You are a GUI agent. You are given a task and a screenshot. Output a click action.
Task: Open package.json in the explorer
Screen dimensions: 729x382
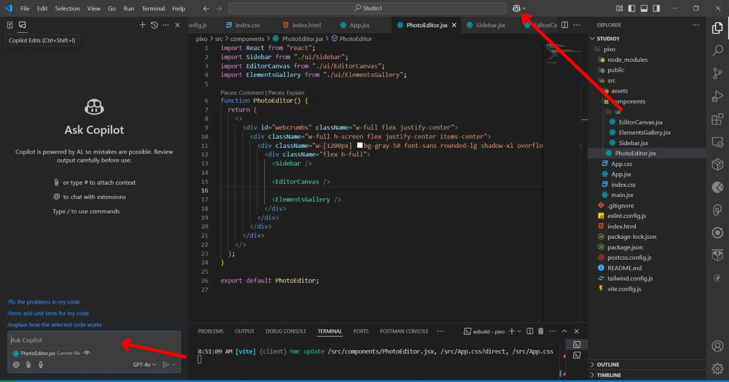click(x=625, y=247)
